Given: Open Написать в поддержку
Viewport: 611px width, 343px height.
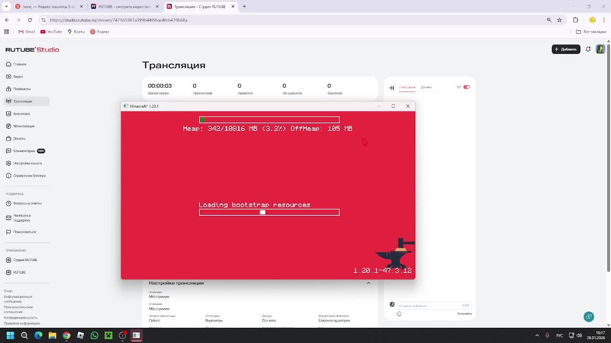Looking at the screenshot, I should pyautogui.click(x=22, y=217).
